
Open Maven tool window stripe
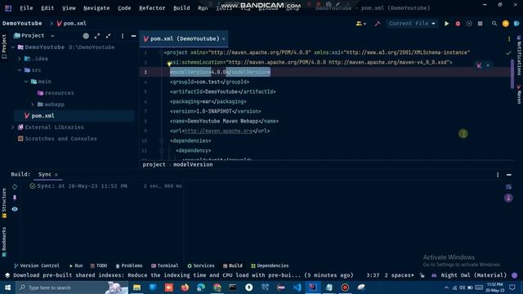tap(519, 95)
